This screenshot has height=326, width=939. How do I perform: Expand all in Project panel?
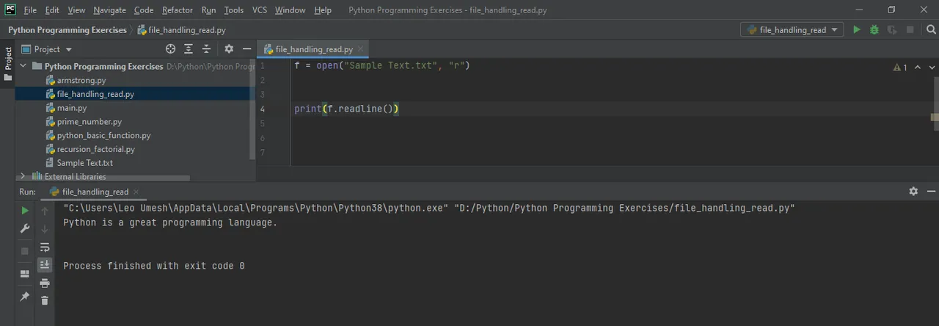[189, 49]
